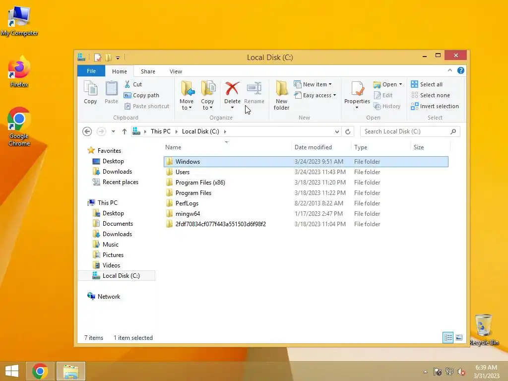Click the Copy icon in Clipboard group

point(90,88)
